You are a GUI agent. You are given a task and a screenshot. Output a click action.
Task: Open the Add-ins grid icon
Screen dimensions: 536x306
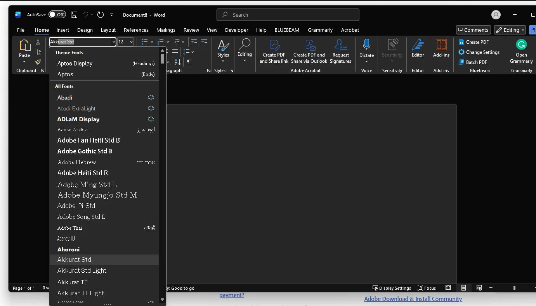(x=441, y=45)
